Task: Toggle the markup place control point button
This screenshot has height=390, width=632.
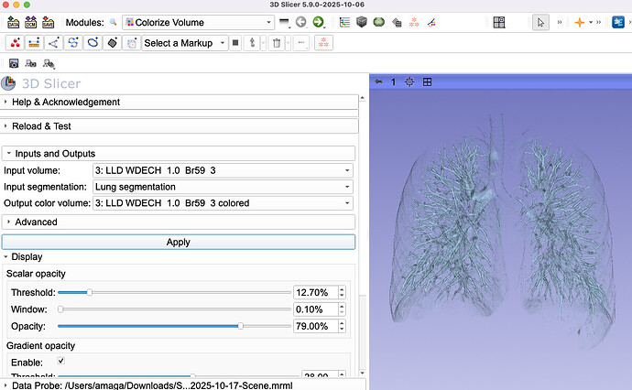Action: click(252, 43)
